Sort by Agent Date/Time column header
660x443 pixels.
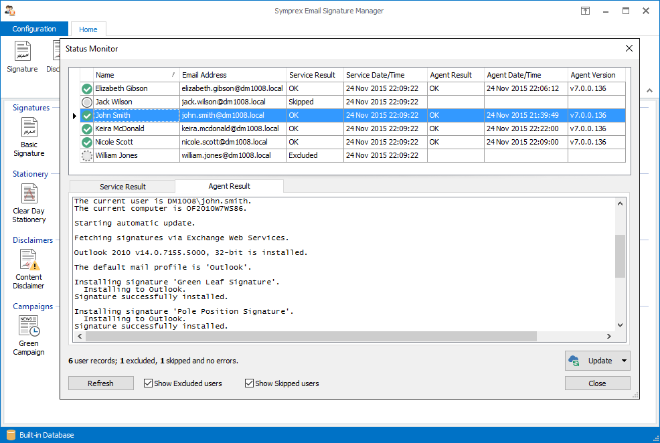[x=525, y=75]
